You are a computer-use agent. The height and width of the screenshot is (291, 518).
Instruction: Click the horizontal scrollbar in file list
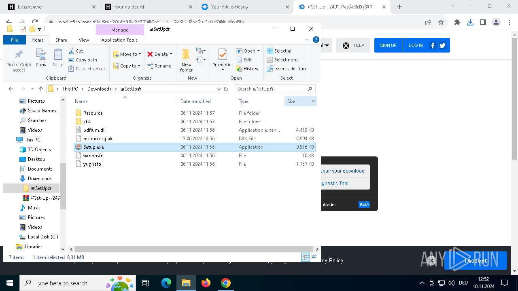tap(194, 249)
